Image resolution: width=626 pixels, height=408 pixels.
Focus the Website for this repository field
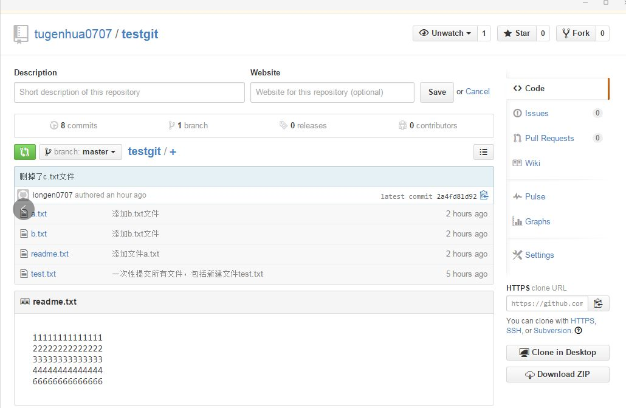coord(332,92)
